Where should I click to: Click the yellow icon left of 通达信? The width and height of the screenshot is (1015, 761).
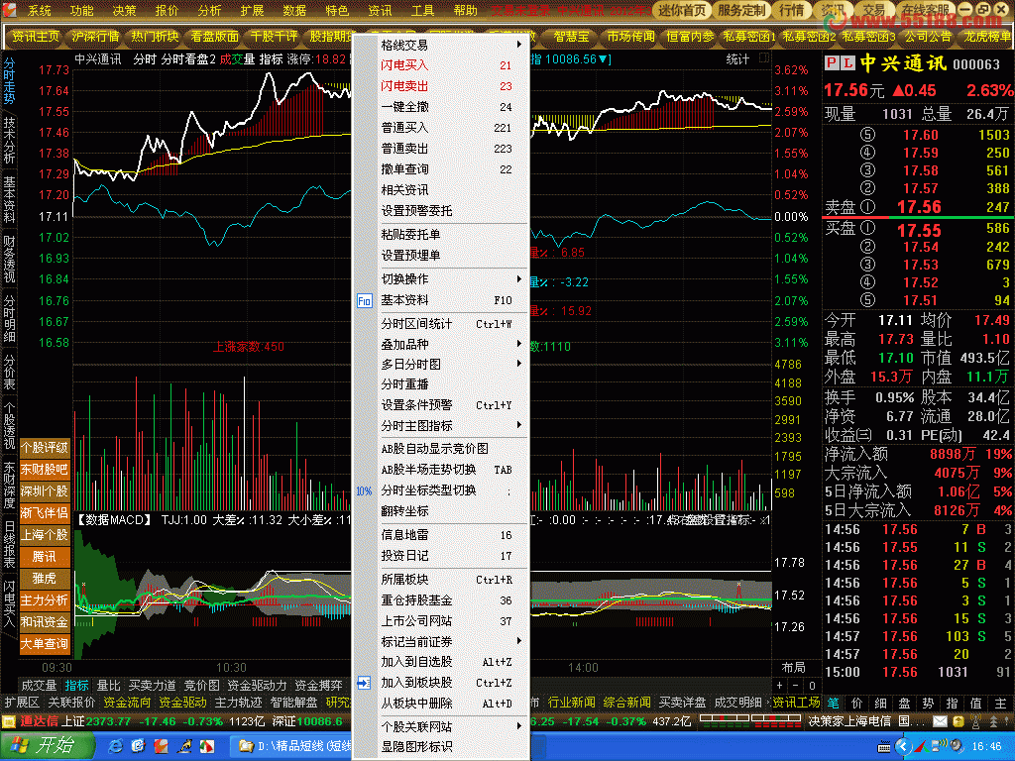click(x=9, y=721)
